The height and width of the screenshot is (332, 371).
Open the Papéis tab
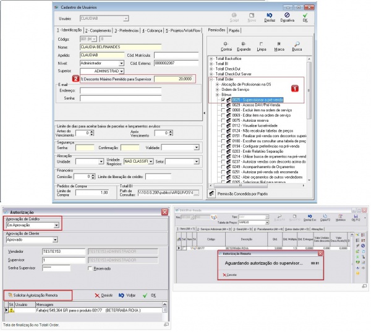(234, 30)
